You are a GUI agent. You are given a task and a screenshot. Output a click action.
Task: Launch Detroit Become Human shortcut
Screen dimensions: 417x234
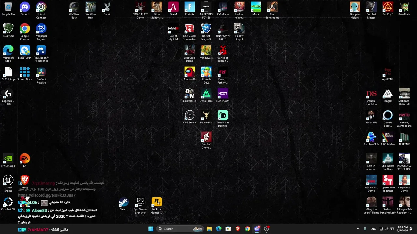(388, 119)
